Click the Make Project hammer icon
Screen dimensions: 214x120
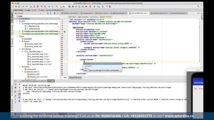[x=57, y=7]
